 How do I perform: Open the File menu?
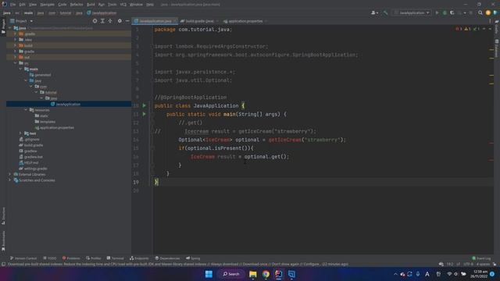point(12,5)
